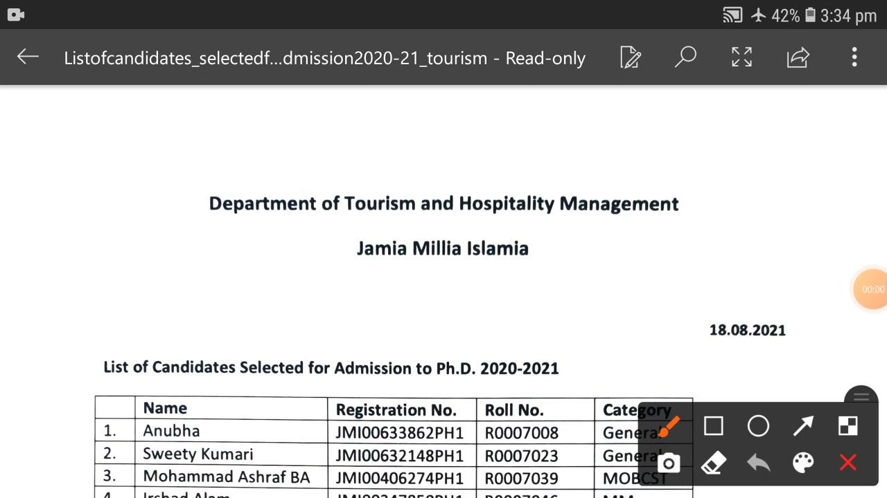This screenshot has width=887, height=498.
Task: Select roll number R0007023
Action: pos(521,456)
